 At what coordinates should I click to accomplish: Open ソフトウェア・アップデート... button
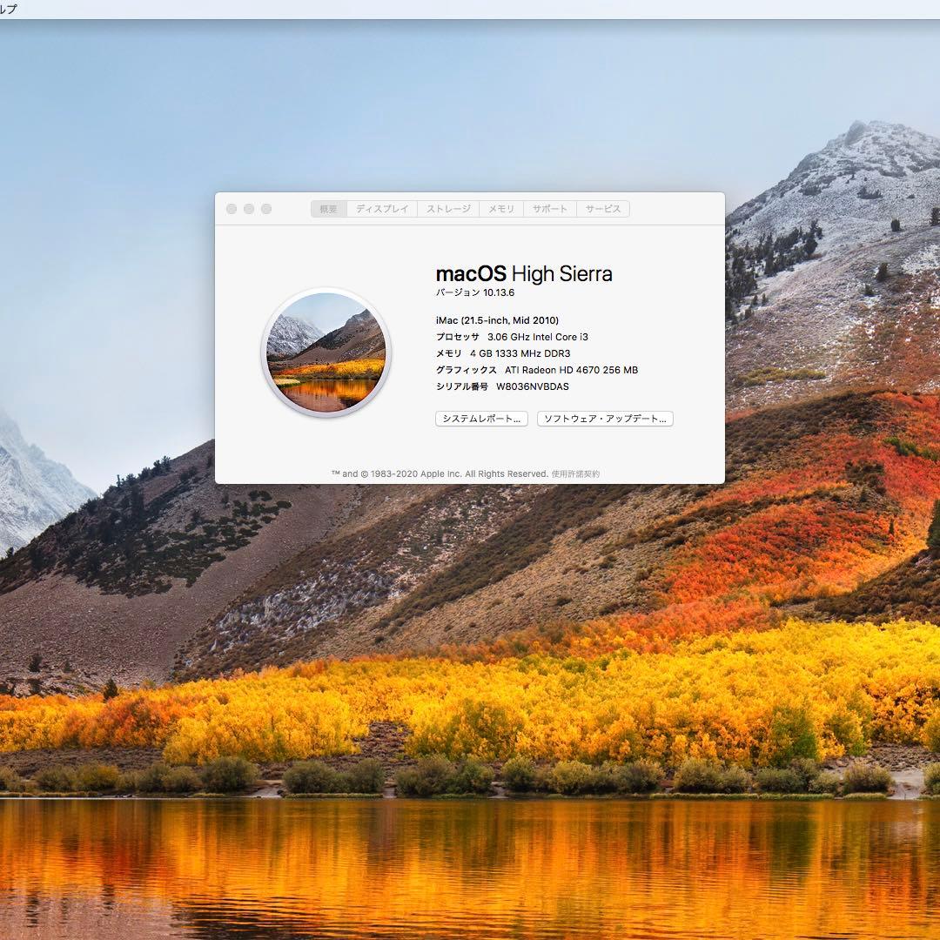tap(605, 419)
